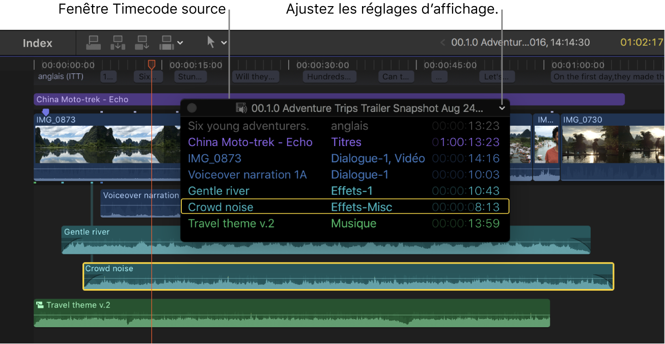Screen dimensions: 665x344
Task: Select the Append edit tool
Action: click(x=143, y=43)
